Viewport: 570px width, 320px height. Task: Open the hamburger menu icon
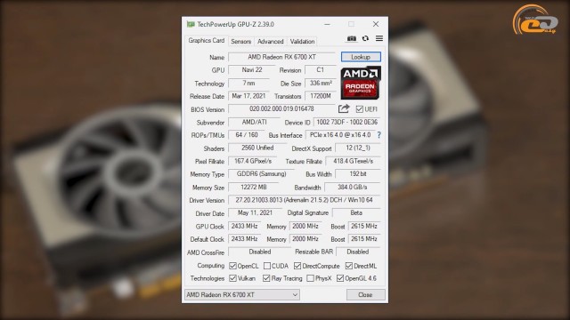[379, 38]
